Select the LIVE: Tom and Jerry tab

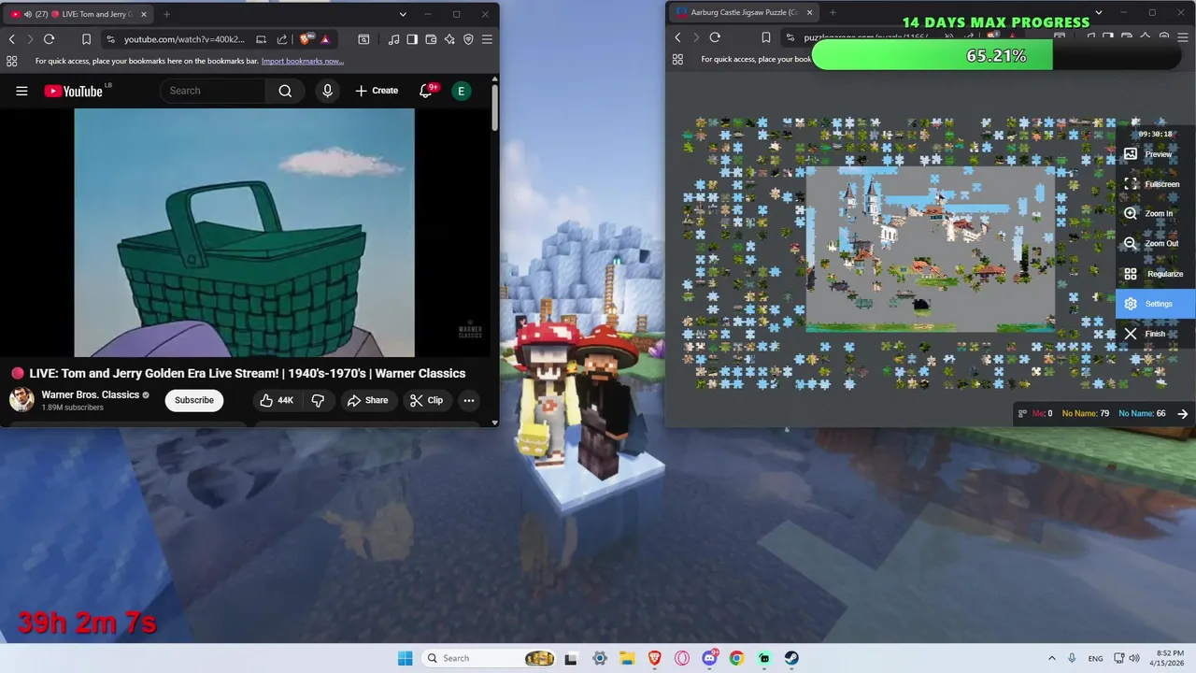(x=78, y=14)
